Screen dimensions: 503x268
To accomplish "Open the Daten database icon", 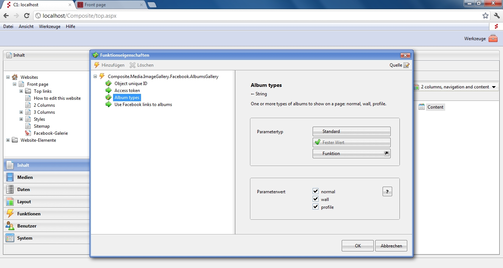I will 10,190.
